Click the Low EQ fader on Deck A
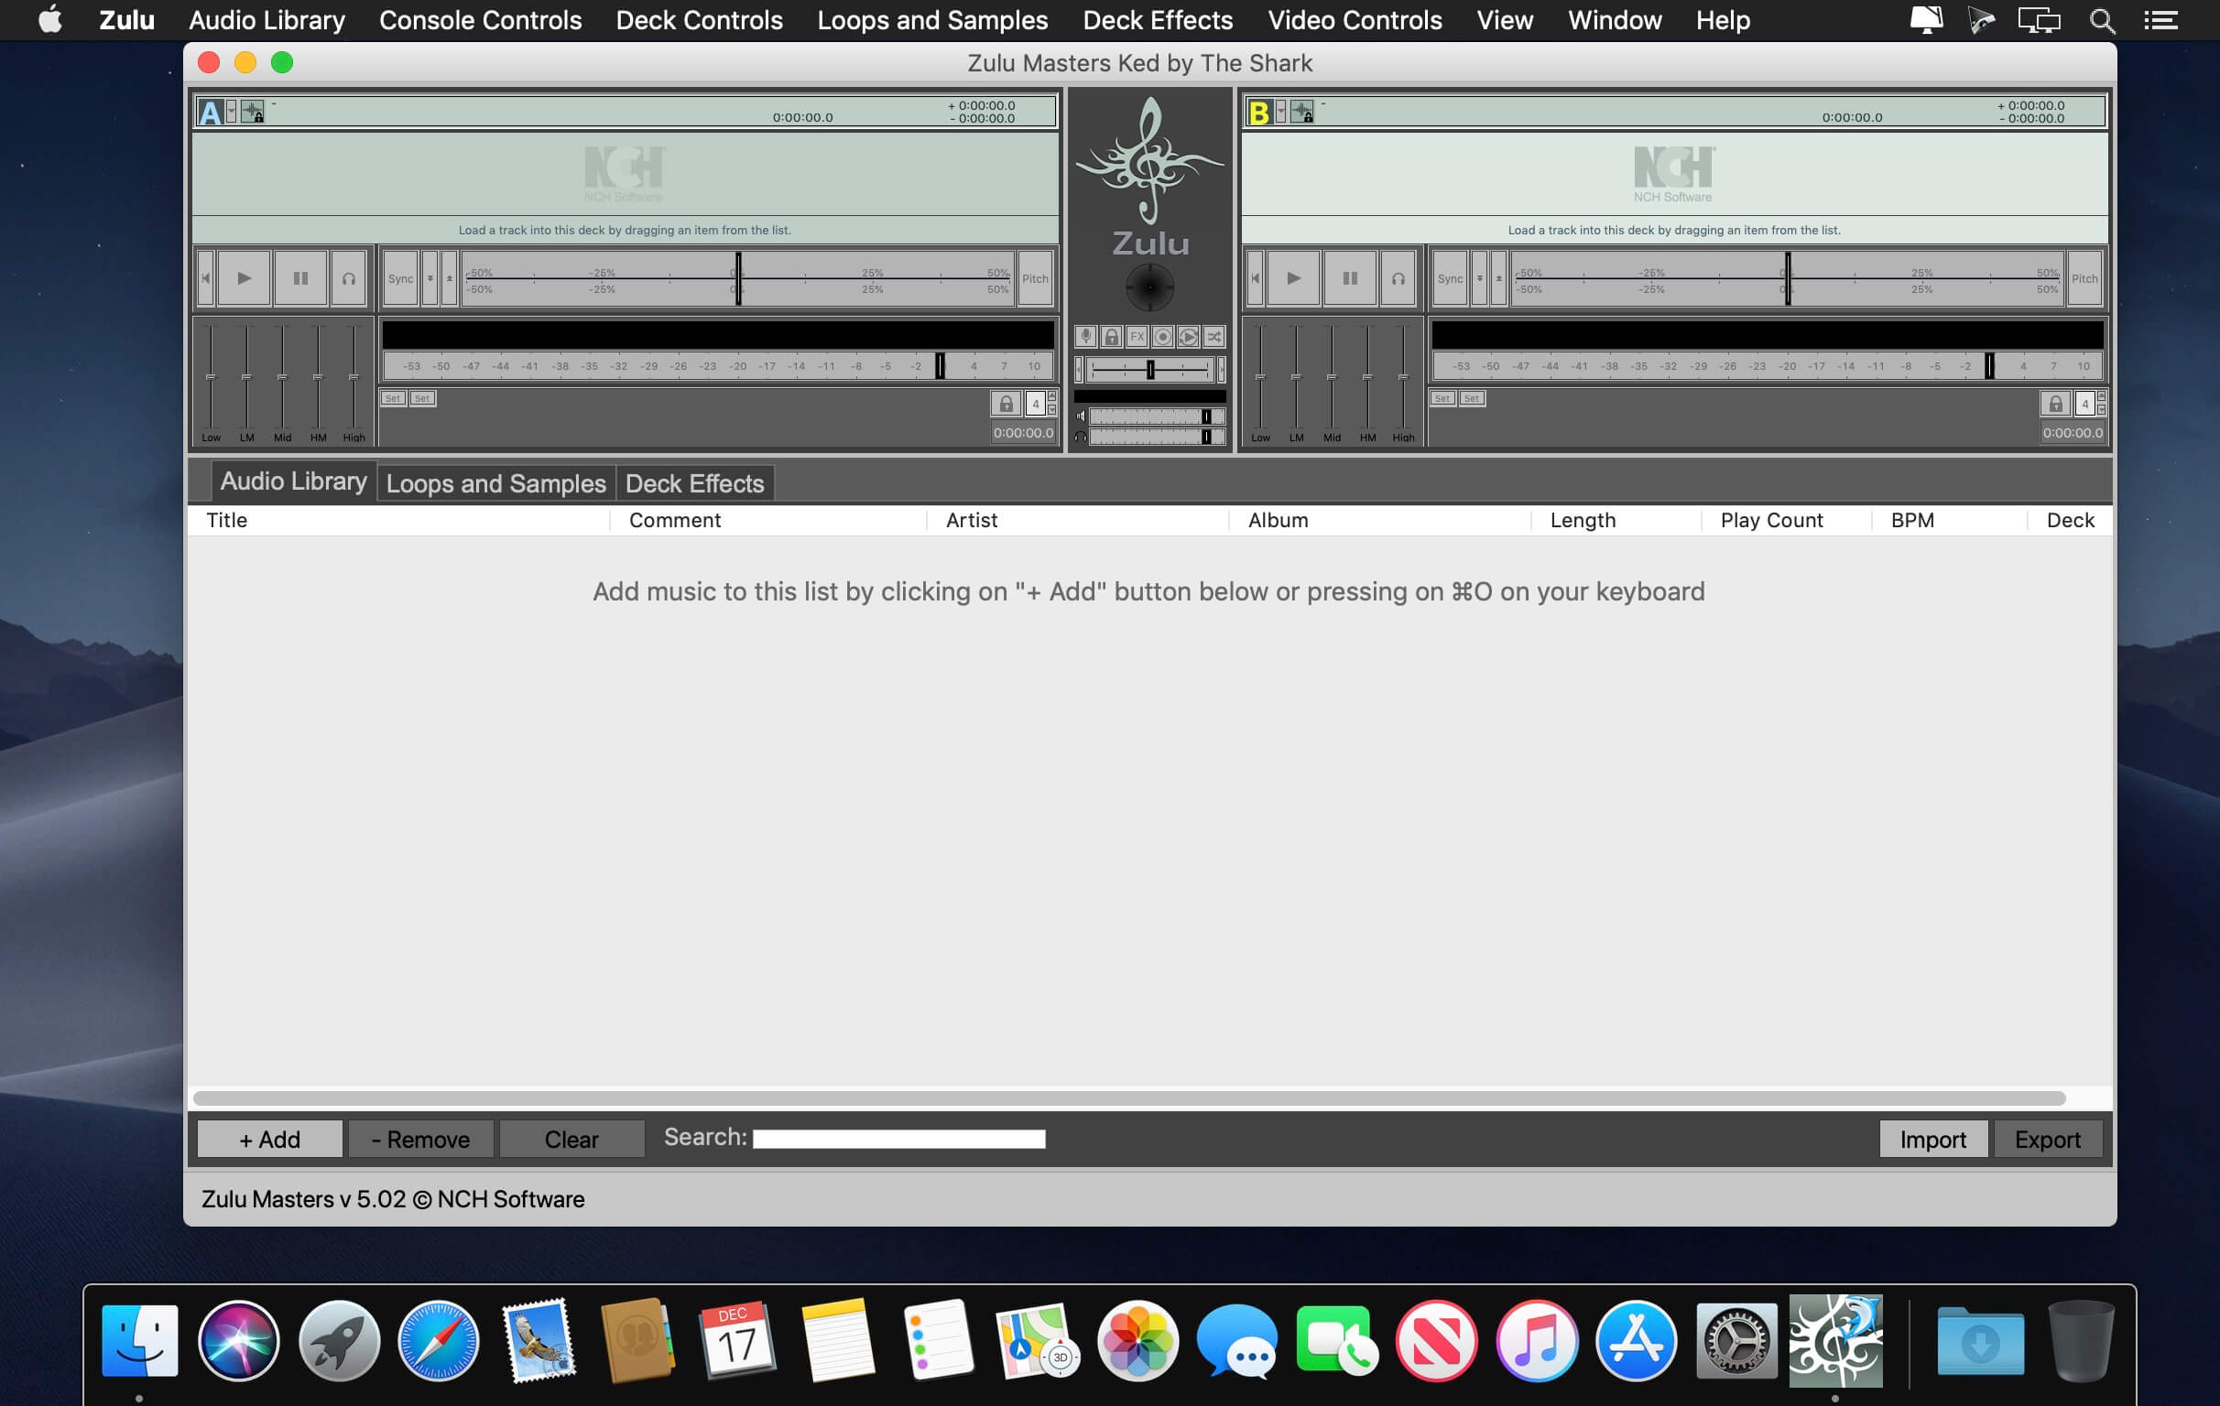The image size is (2220, 1406). pyautogui.click(x=212, y=377)
